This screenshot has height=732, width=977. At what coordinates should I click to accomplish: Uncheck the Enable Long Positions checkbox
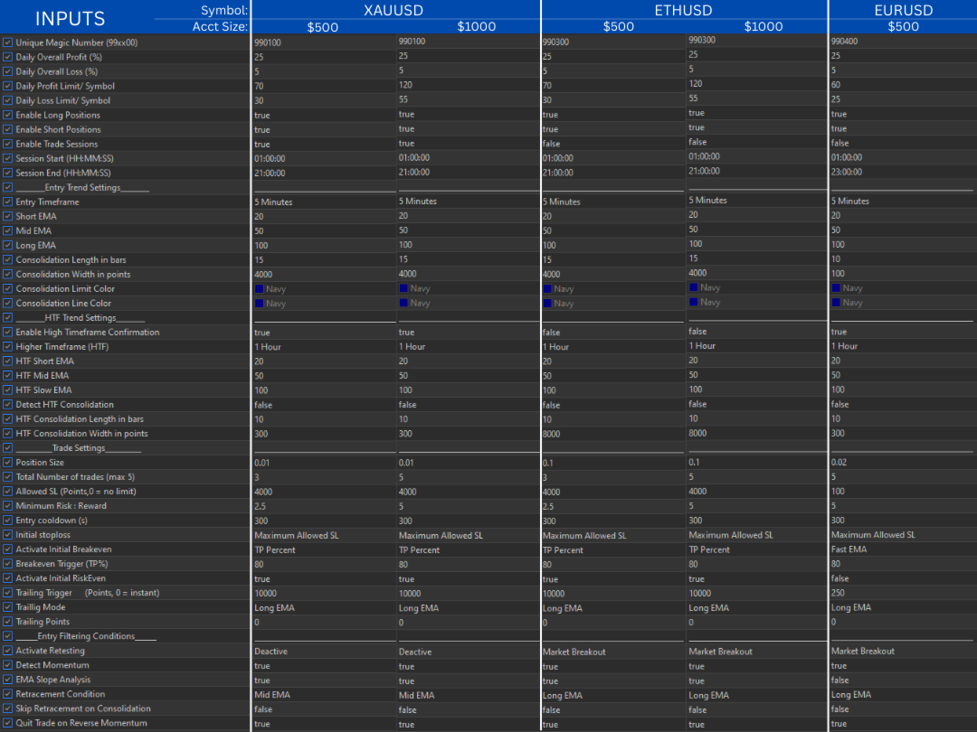[7, 115]
